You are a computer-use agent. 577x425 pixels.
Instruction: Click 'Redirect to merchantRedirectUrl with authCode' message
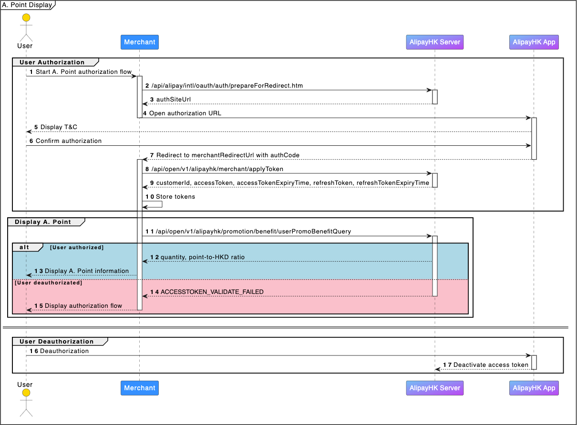pos(228,155)
